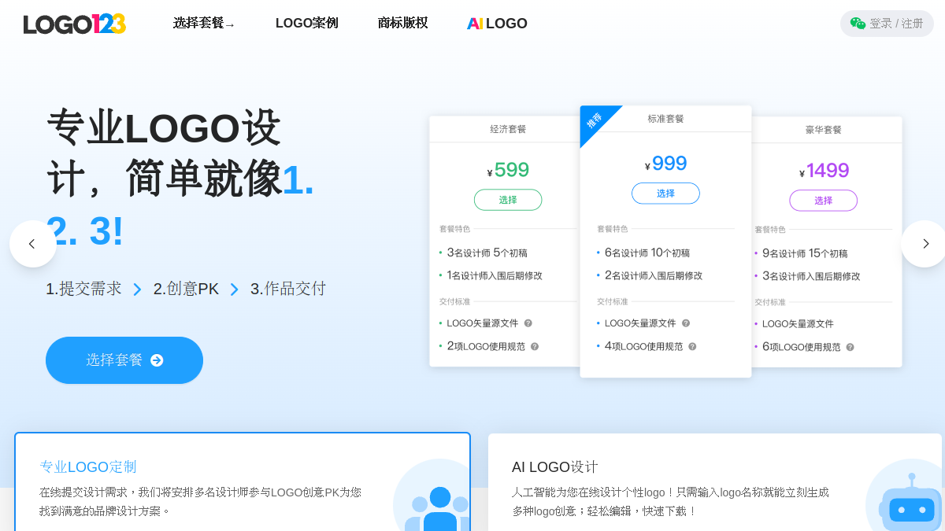The width and height of the screenshot is (945, 531).
Task: Go to 商标版权 page
Action: click(x=403, y=24)
